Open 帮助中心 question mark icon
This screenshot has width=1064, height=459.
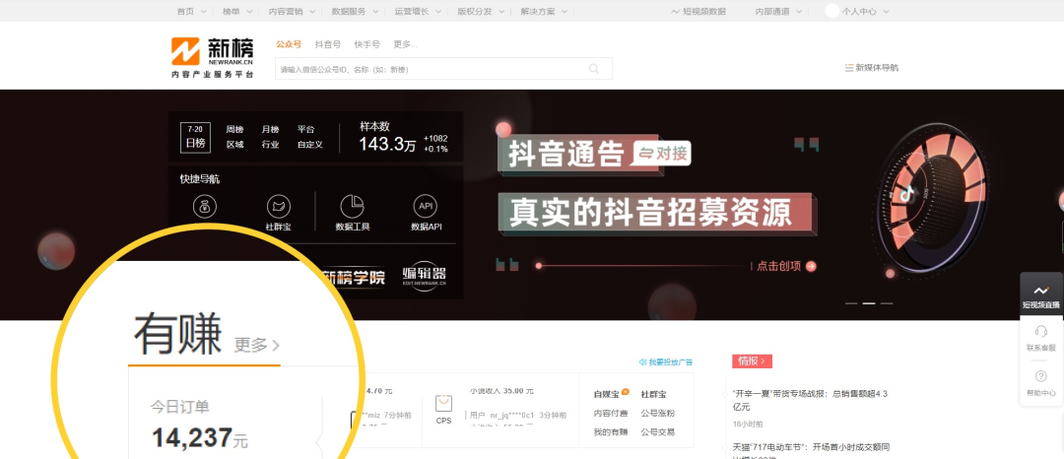click(x=1041, y=377)
